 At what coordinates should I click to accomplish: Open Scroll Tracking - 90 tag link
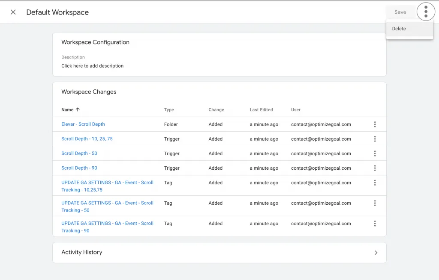click(x=107, y=227)
